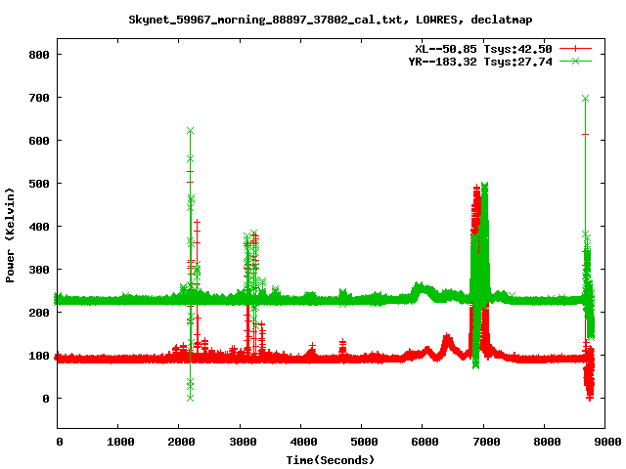
Task: Click the Time(Seconds) axis label
Action: pos(331,460)
